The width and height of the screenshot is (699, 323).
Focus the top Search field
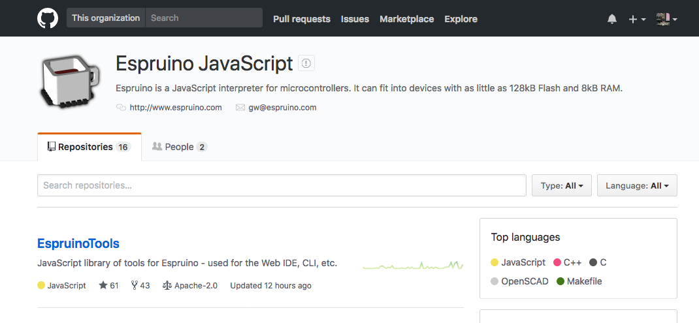pyautogui.click(x=204, y=18)
